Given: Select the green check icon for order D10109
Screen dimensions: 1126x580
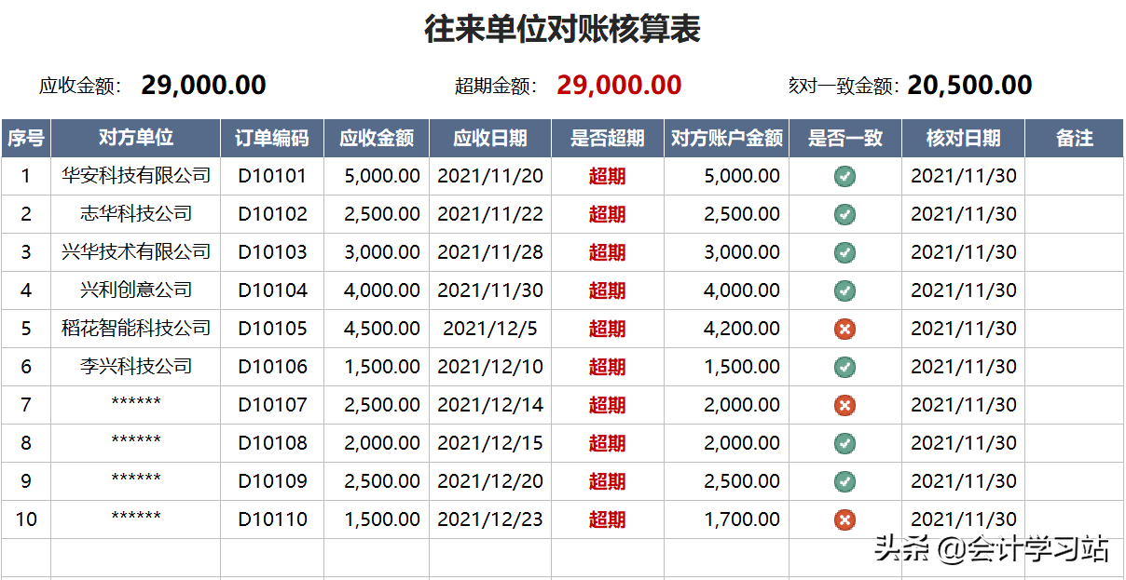Looking at the screenshot, I should pos(844,480).
